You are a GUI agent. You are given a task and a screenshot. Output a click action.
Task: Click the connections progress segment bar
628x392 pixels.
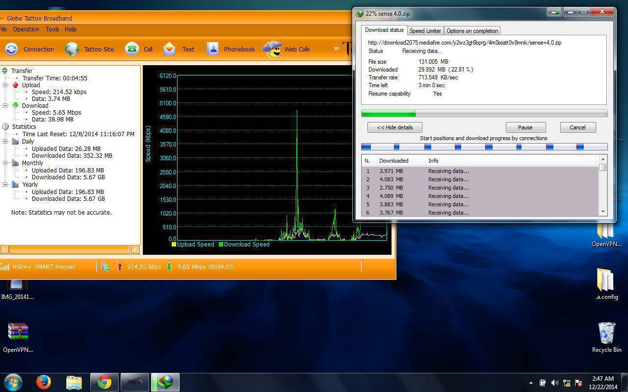[x=484, y=147]
